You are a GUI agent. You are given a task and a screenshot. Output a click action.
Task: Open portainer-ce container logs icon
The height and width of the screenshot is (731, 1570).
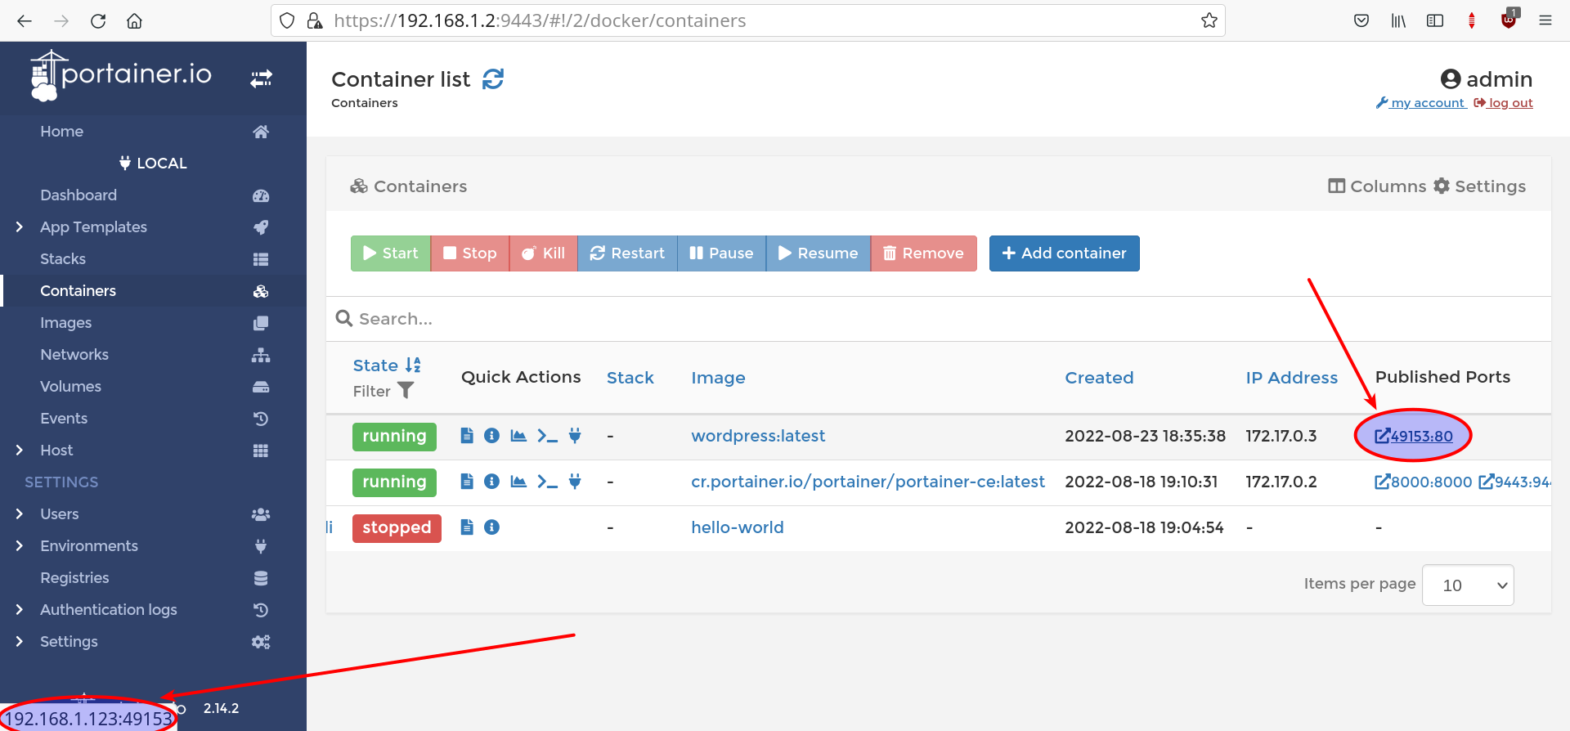click(467, 482)
